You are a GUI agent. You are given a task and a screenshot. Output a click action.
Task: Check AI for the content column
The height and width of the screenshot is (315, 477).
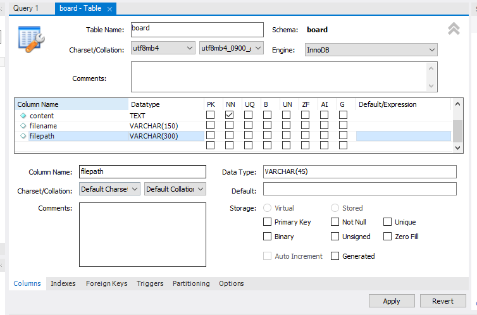pyautogui.click(x=325, y=115)
